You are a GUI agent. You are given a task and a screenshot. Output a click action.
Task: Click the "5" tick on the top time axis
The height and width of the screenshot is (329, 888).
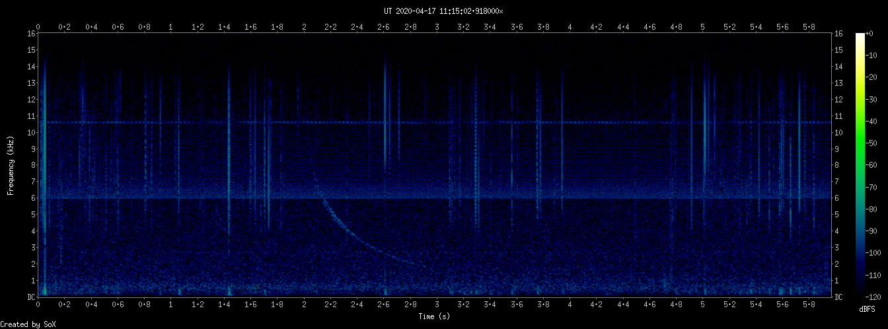[703, 27]
